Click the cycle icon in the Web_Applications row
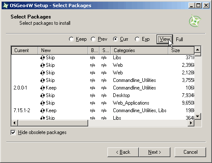This screenshot has width=212, height=163. (x=42, y=103)
